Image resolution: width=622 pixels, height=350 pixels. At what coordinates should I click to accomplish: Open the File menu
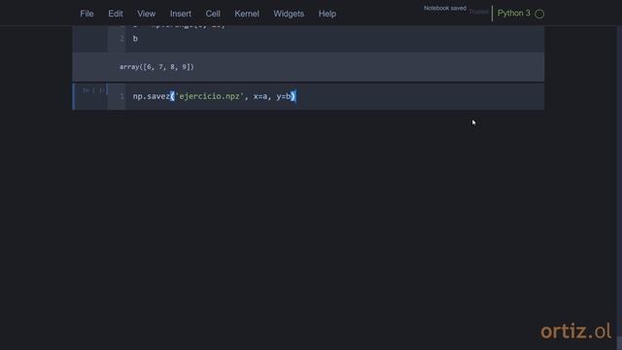(x=86, y=14)
